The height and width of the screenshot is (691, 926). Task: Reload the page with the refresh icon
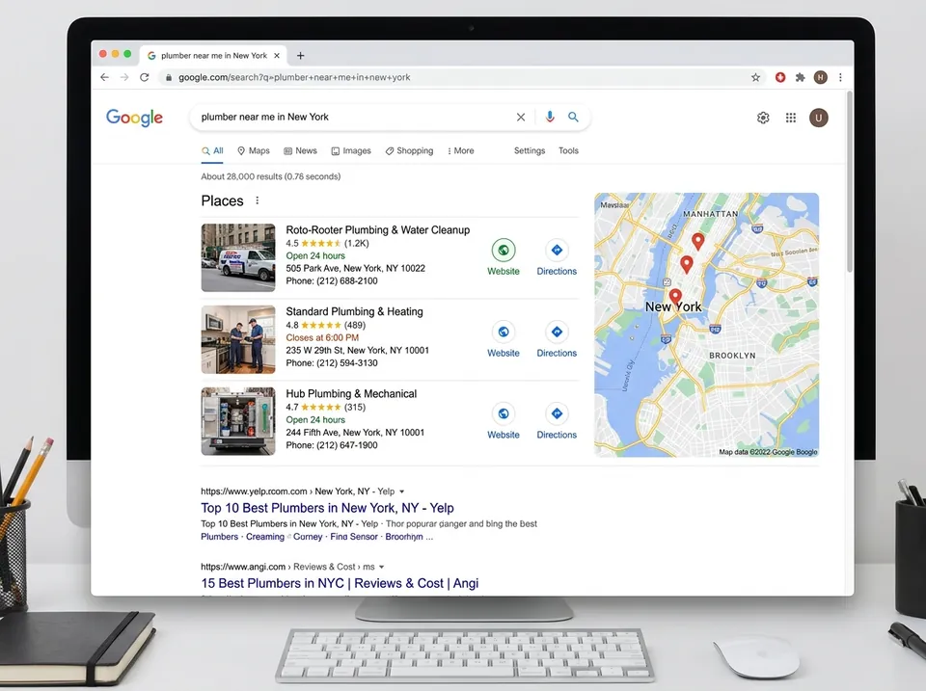click(x=144, y=77)
